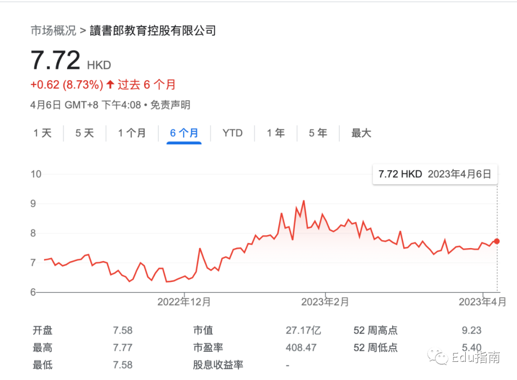Click the 2022年12月 axis label
The width and height of the screenshot is (517, 380).
[184, 302]
